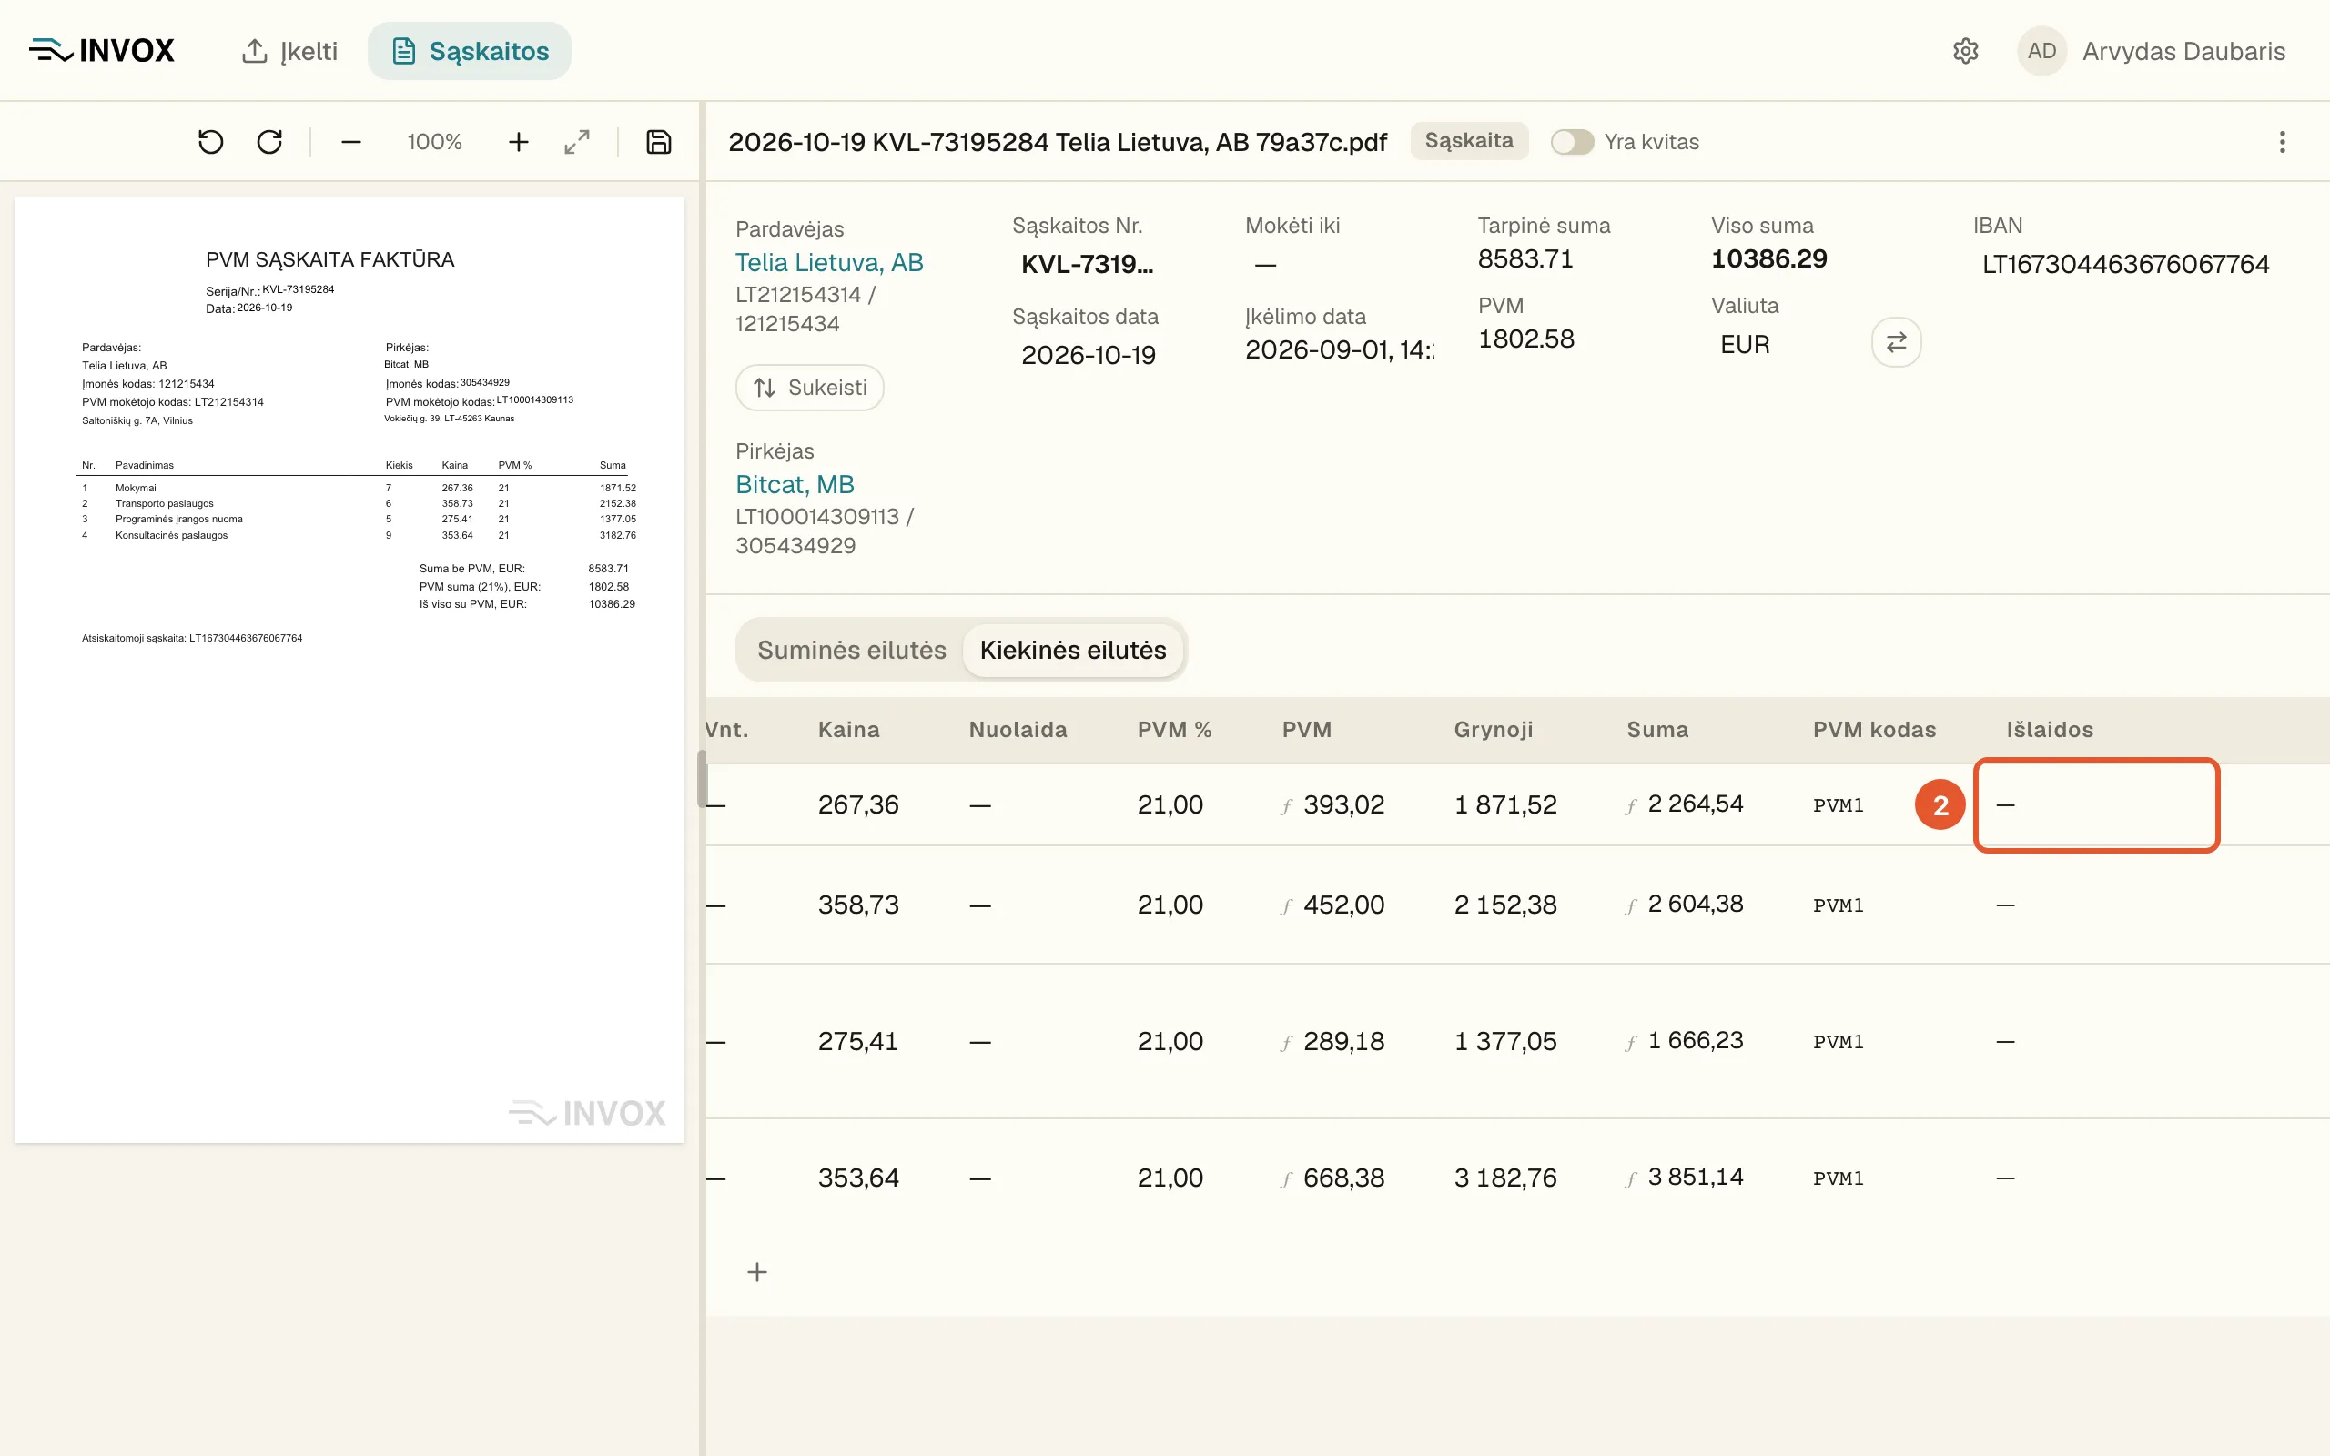
Task: Click the Nuolaida column header
Action: pos(1018,730)
